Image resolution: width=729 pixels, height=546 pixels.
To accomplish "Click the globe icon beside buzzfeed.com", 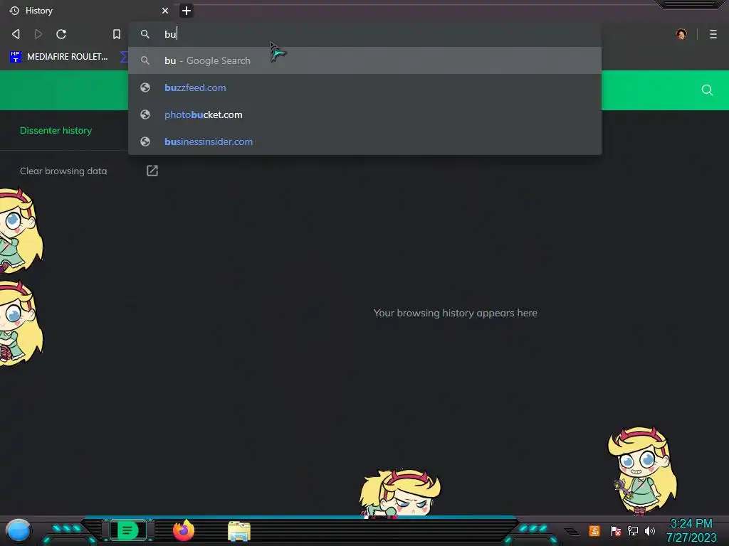I will [145, 87].
